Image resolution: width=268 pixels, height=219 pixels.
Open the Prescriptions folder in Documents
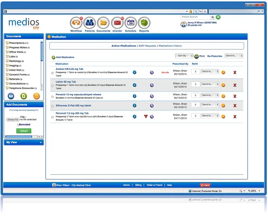tap(17, 43)
